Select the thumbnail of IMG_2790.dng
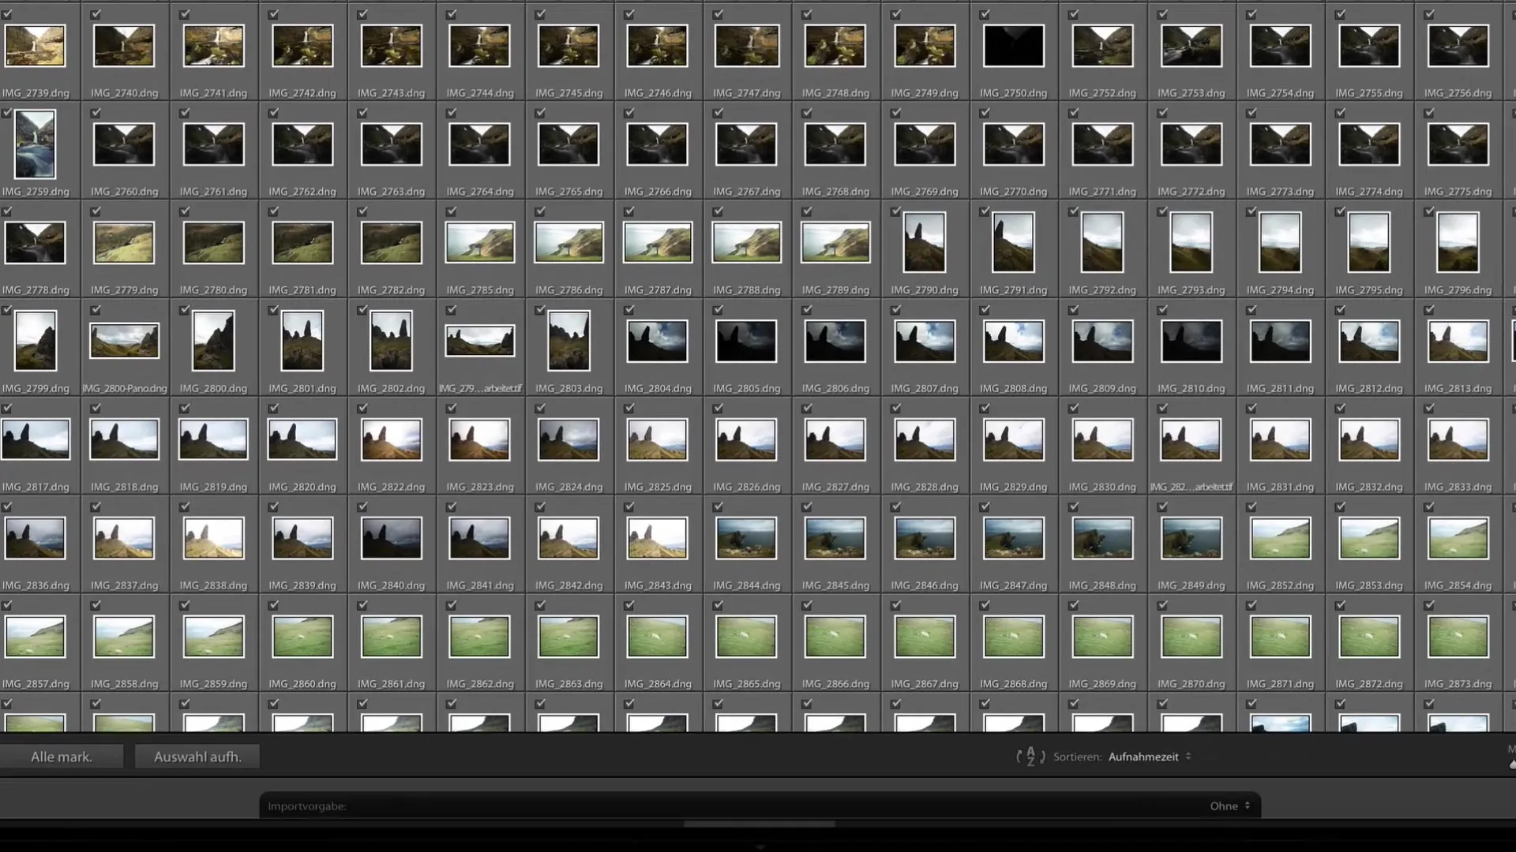 coord(925,242)
